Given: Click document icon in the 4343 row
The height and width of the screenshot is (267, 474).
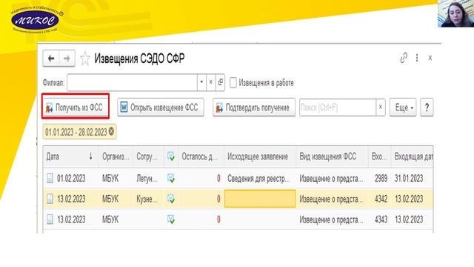Looking at the screenshot, I should tap(50, 220).
